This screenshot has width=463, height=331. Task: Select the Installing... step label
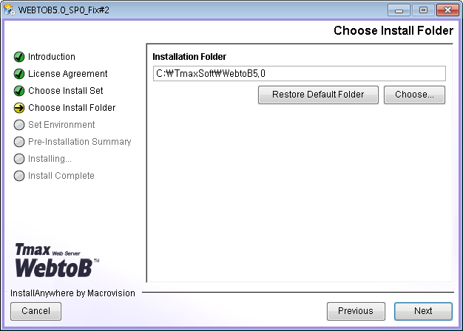point(50,159)
